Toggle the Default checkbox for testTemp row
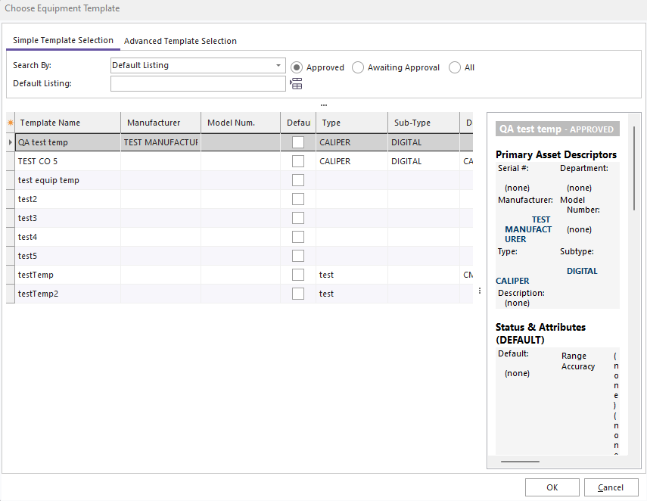This screenshot has width=647, height=501. point(298,275)
